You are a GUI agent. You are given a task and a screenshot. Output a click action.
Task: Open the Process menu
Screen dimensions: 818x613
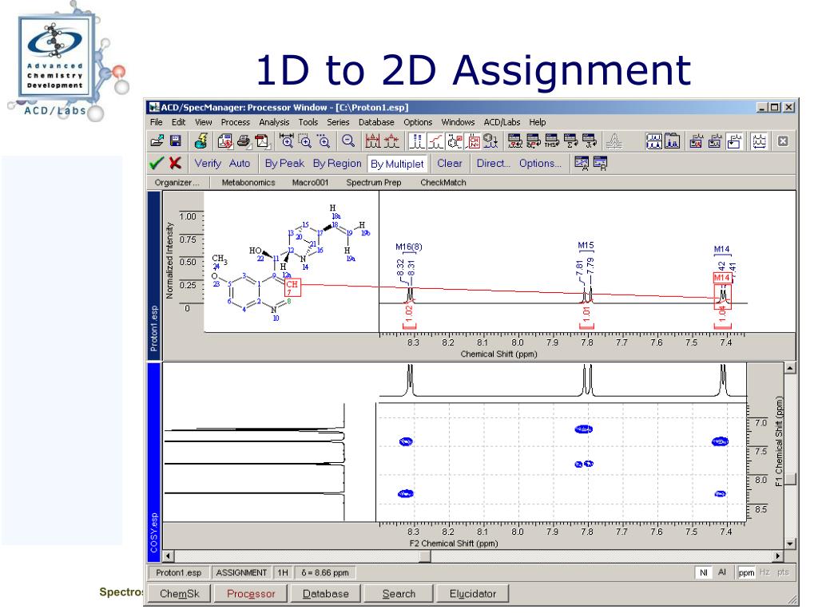[236, 122]
